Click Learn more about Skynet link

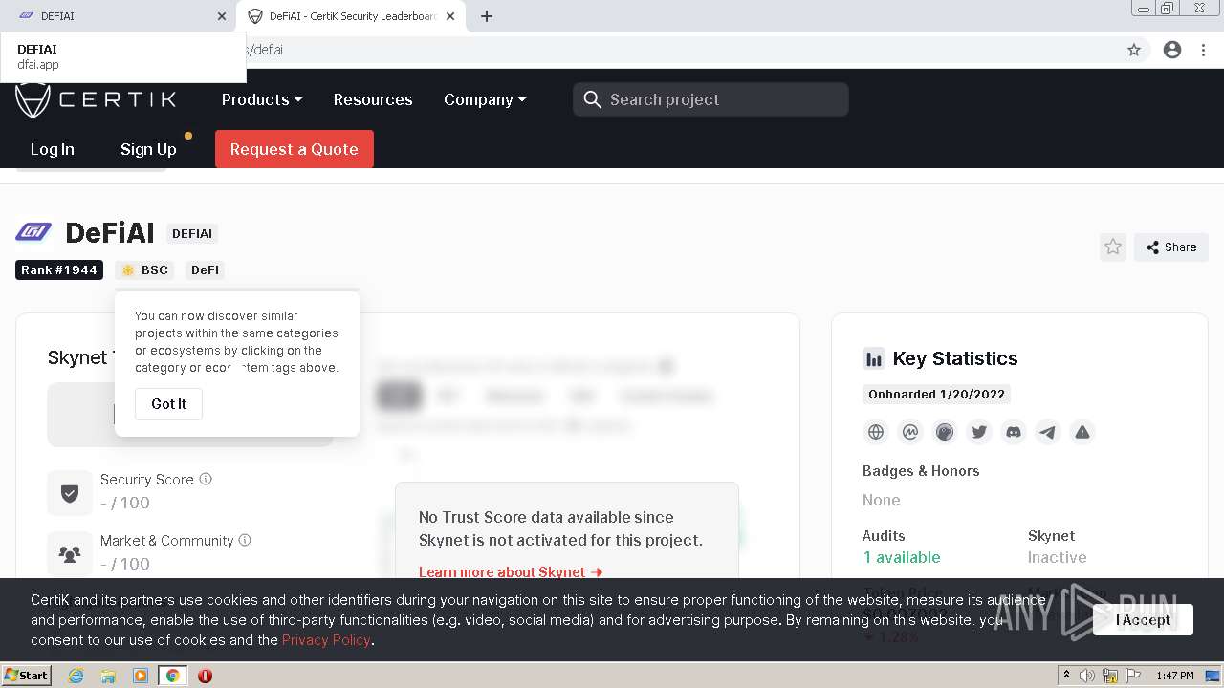[x=511, y=572]
